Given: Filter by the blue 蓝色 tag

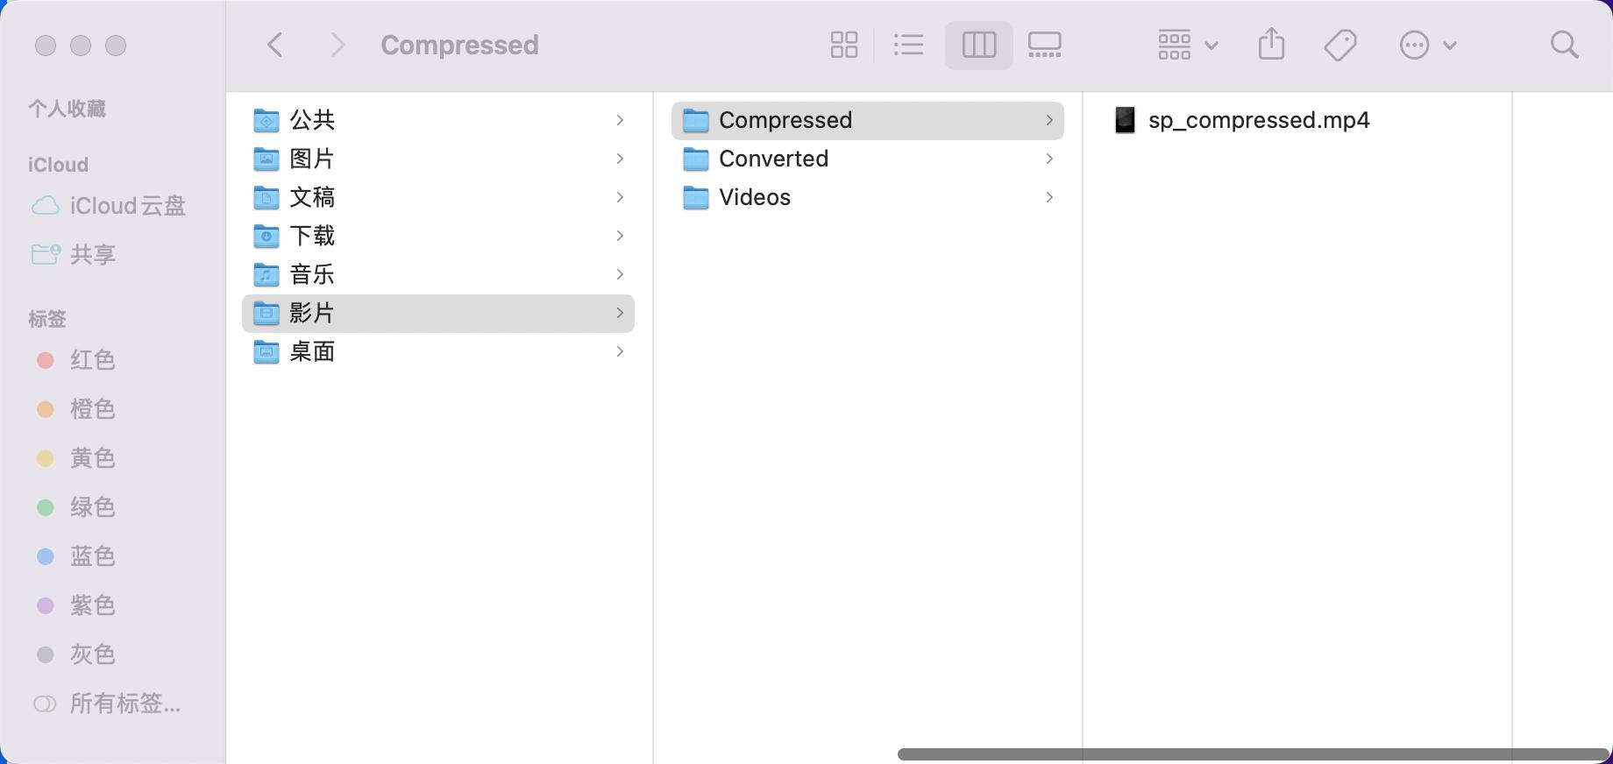Looking at the screenshot, I should coord(92,556).
